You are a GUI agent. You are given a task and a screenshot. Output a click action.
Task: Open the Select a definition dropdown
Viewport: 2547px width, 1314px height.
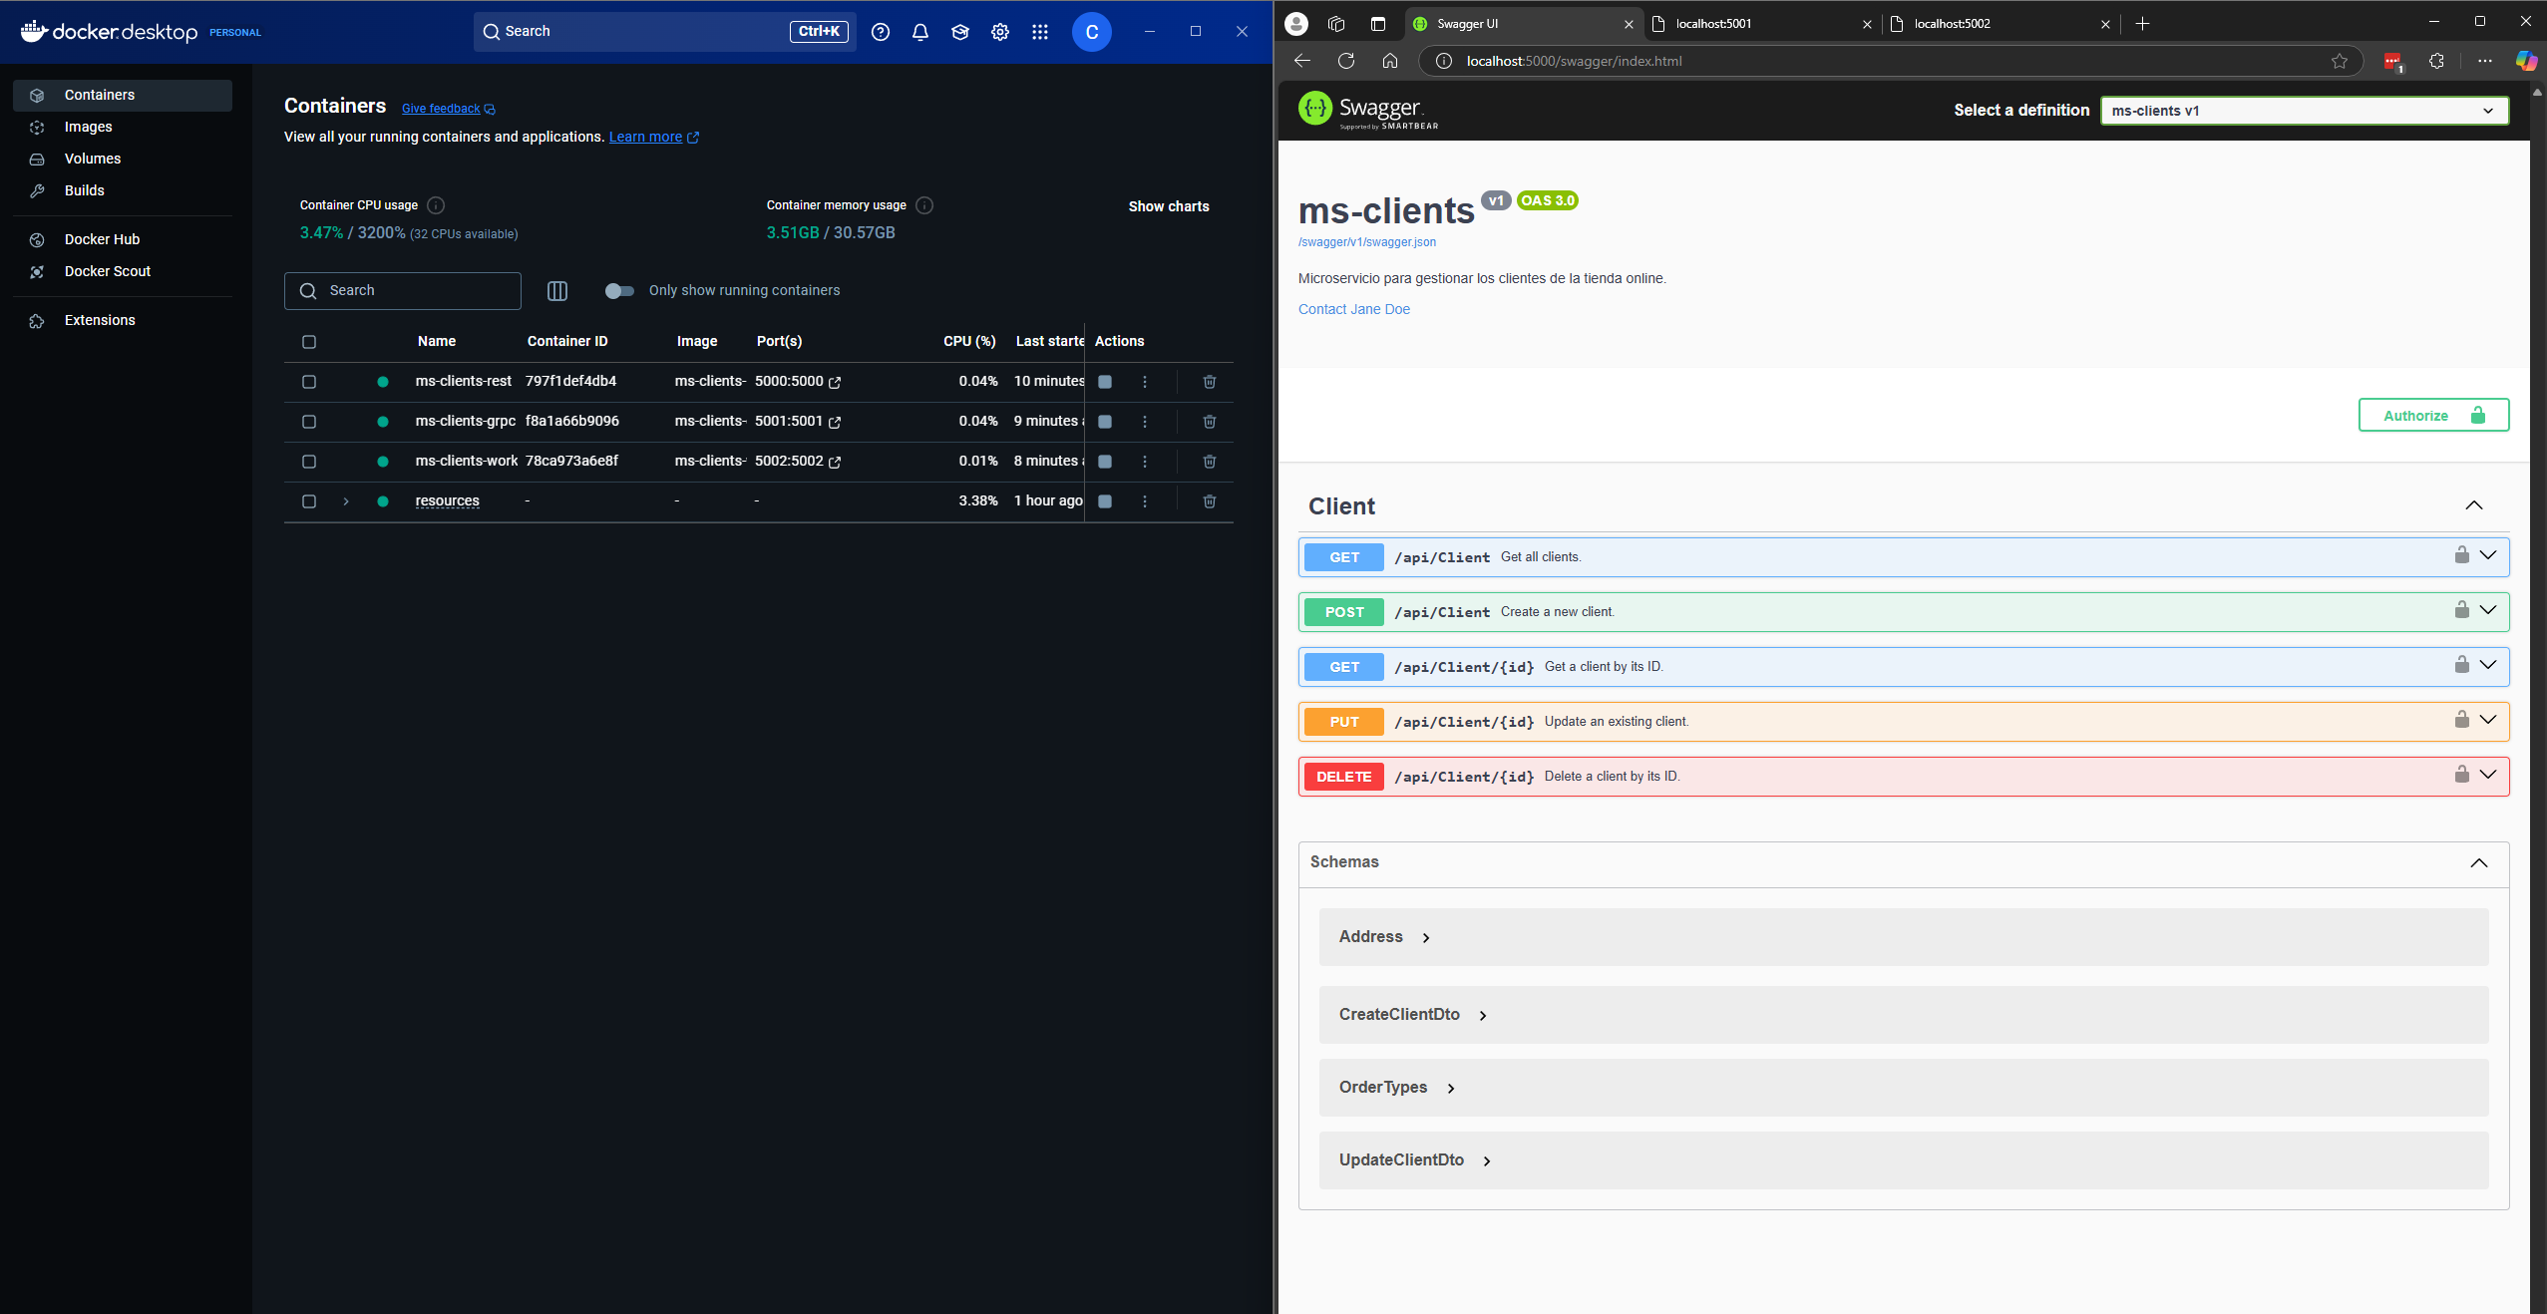2304,111
